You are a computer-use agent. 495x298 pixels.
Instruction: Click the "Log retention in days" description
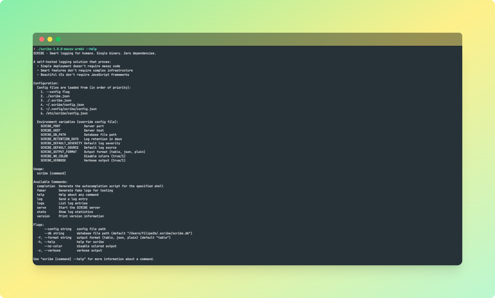(x=103, y=139)
